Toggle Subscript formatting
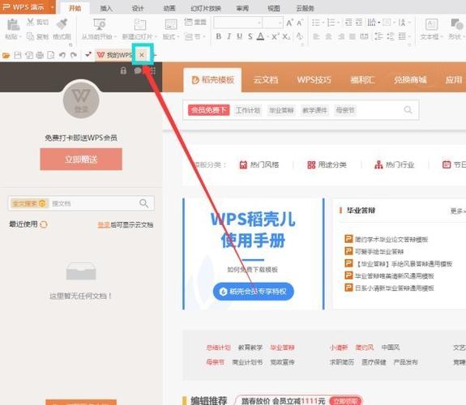 [x=286, y=36]
